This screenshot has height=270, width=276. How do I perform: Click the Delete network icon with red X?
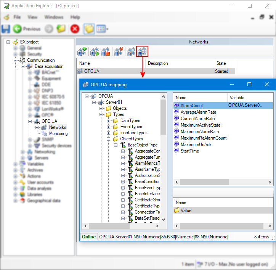point(119,51)
